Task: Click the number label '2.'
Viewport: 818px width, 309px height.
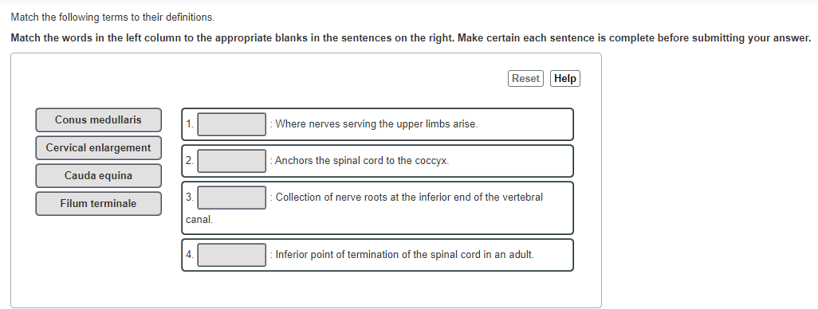Action: point(190,161)
